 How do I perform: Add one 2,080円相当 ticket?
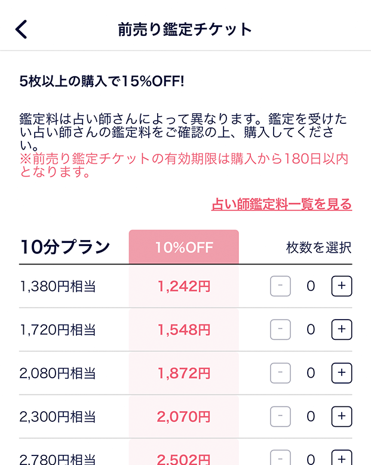342,373
